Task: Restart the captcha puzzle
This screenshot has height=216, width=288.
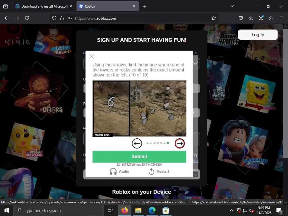Action: click(x=159, y=172)
